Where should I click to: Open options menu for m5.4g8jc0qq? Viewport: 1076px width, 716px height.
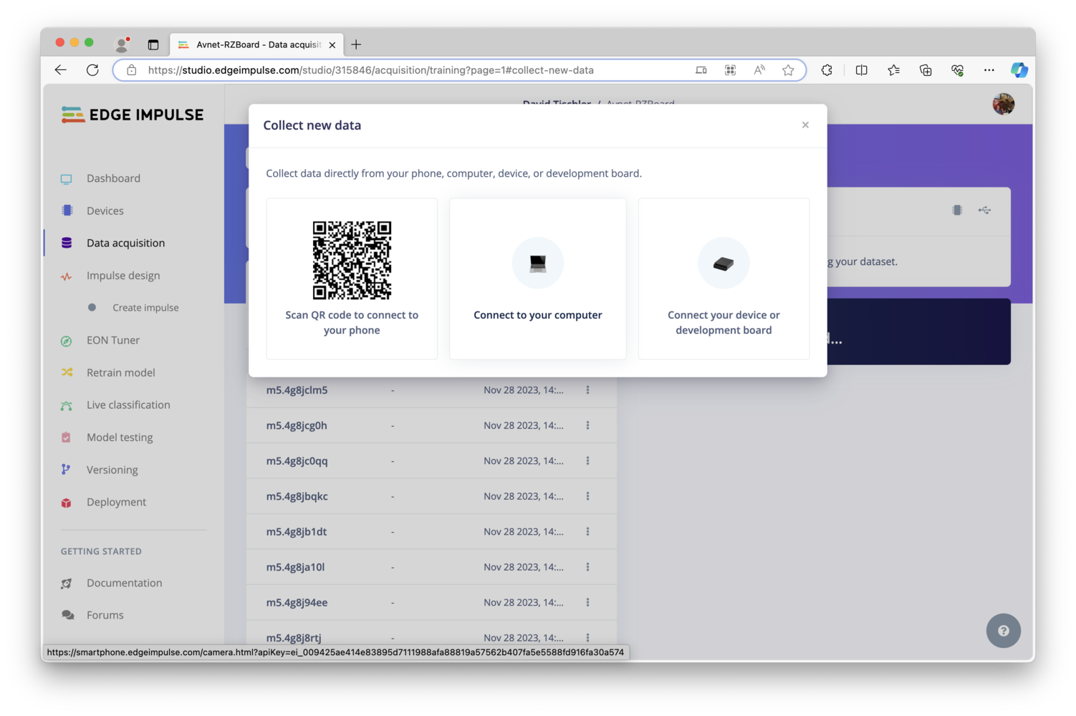(x=587, y=461)
